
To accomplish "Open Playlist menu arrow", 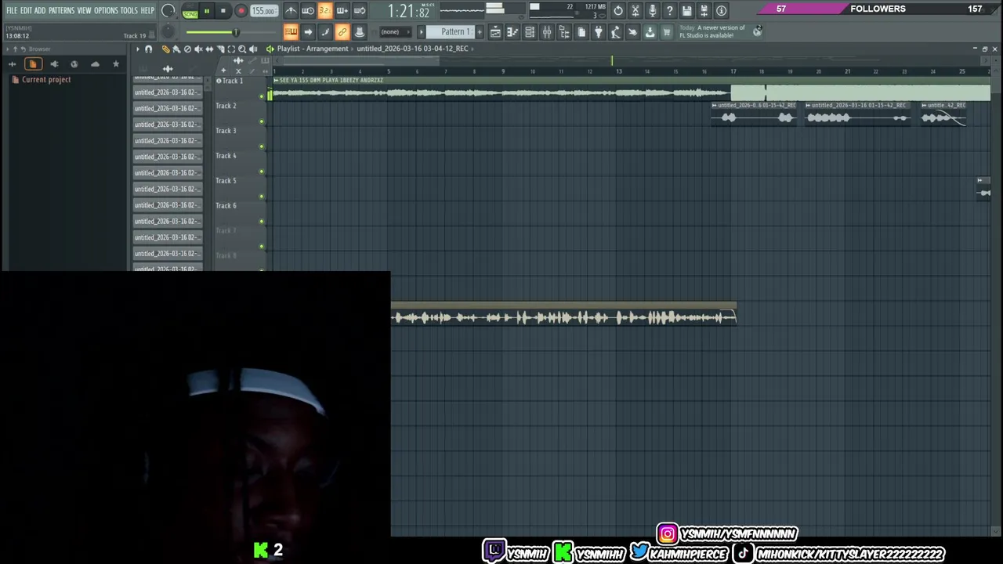I will pos(137,49).
